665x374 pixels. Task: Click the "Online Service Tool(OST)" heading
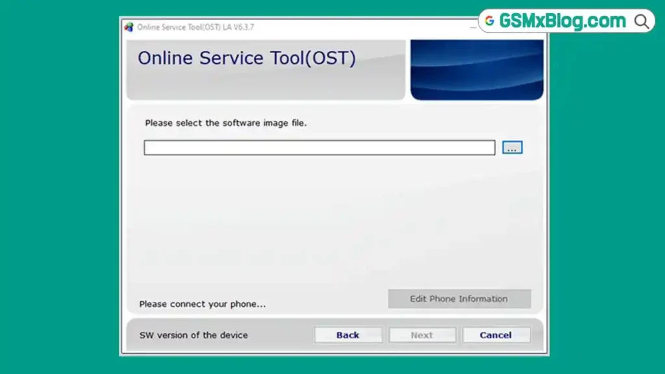coord(246,58)
